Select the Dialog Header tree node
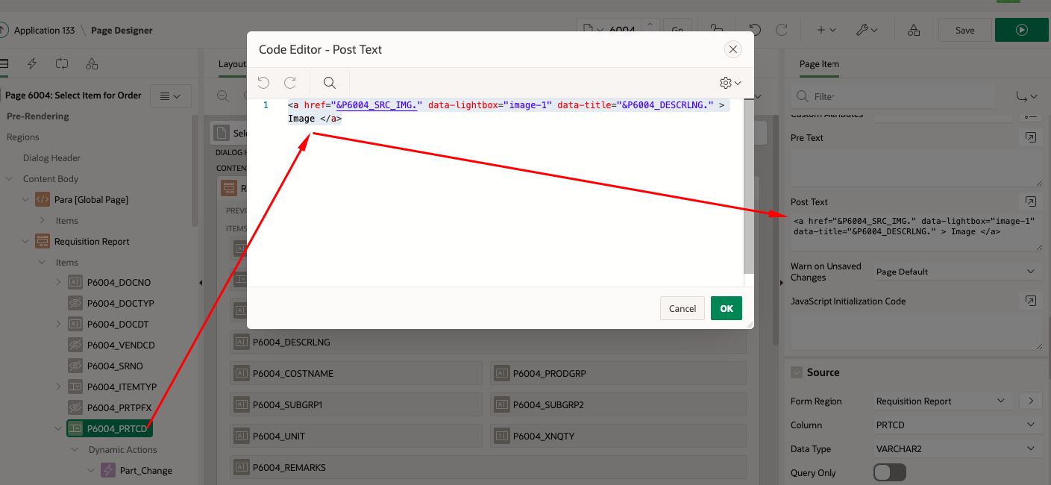 click(x=51, y=158)
